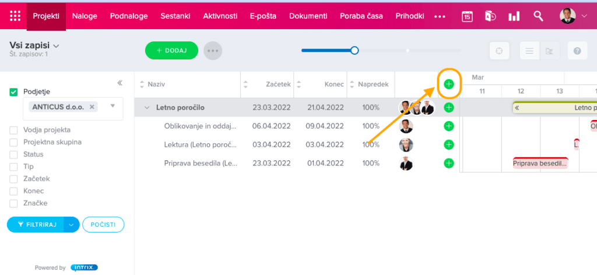This screenshot has width=597, height=275.
Task: Expand the Vsi zapisi view dropdown
Action: 57,45
